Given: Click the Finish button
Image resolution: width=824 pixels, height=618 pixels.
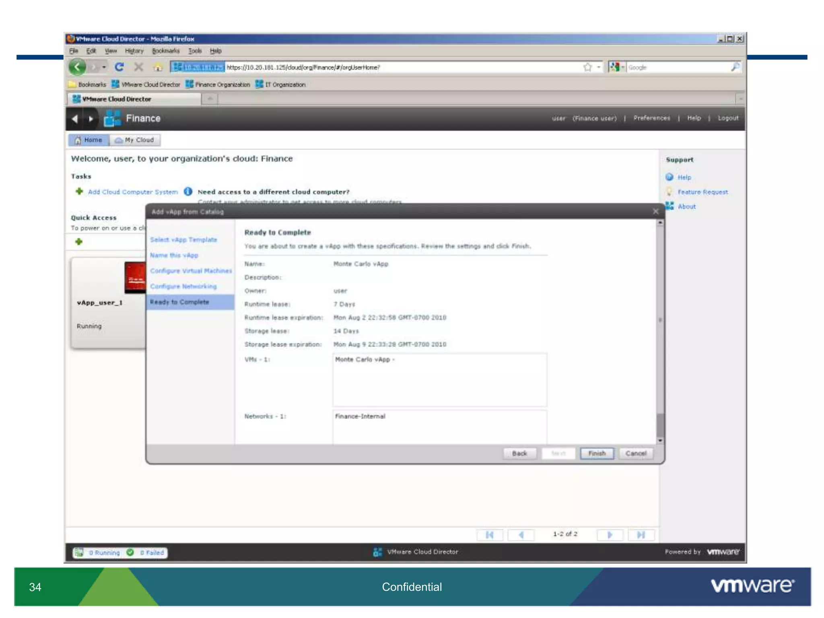Looking at the screenshot, I should point(597,453).
